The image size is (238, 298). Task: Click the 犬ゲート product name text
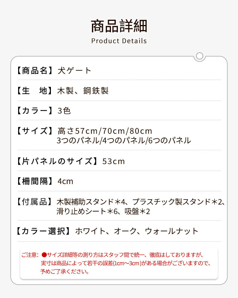(x=74, y=71)
